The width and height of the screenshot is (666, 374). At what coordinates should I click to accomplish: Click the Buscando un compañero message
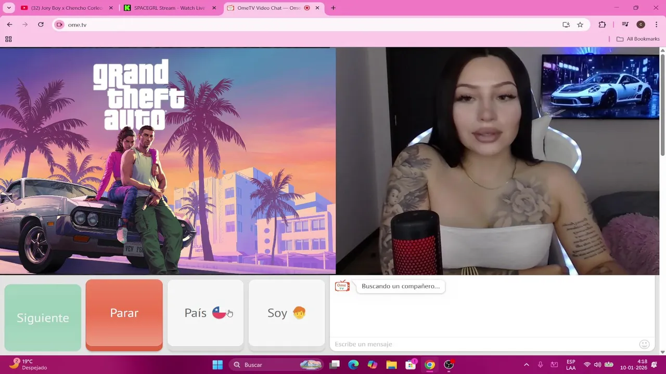401,286
